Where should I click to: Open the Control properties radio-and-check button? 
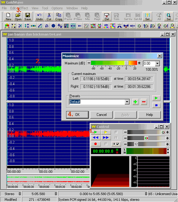116,144
